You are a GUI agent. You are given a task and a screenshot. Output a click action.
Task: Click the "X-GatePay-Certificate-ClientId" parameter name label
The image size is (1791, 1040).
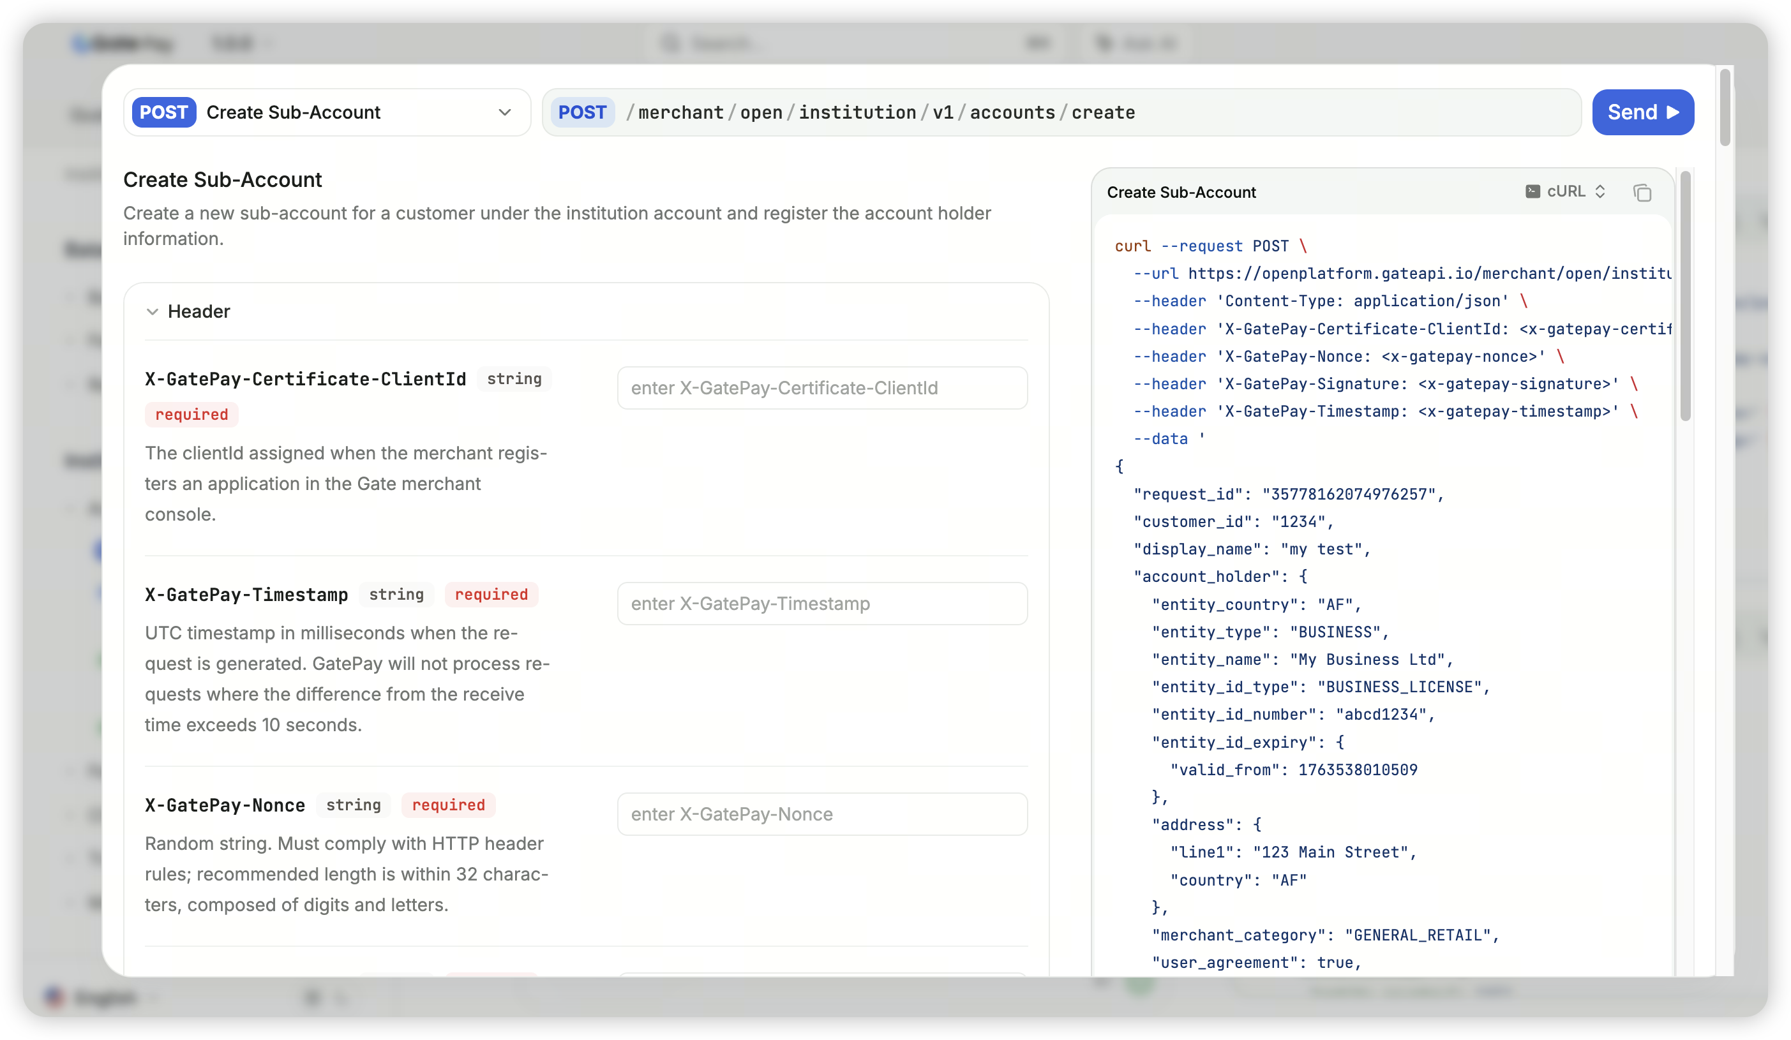pyautogui.click(x=306, y=380)
